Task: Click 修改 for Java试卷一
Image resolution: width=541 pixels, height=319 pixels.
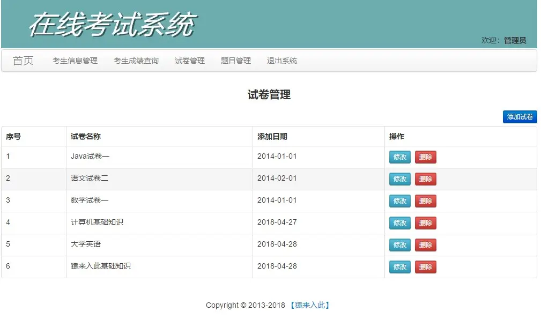Action: coord(399,157)
